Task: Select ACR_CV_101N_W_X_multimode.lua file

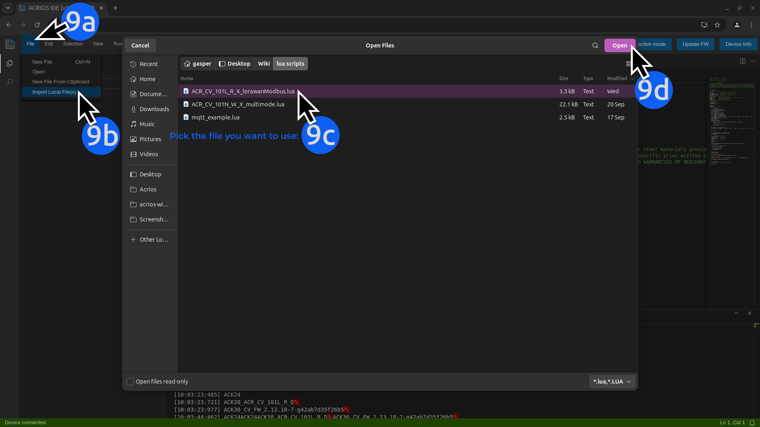Action: [237, 104]
